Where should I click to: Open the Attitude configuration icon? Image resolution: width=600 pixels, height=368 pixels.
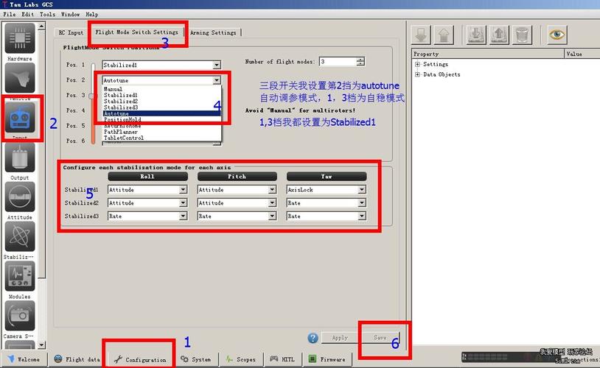click(20, 197)
